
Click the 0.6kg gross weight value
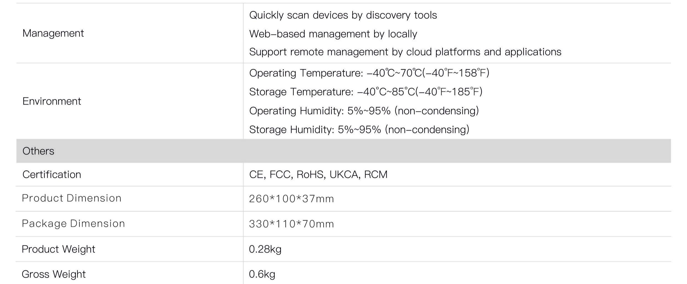(262, 274)
